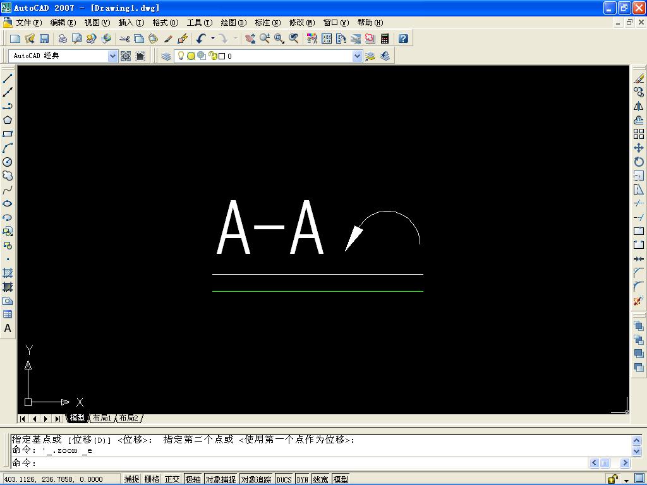Open the Layer Properties Manager icon
This screenshot has width=647, height=485.
[x=166, y=56]
